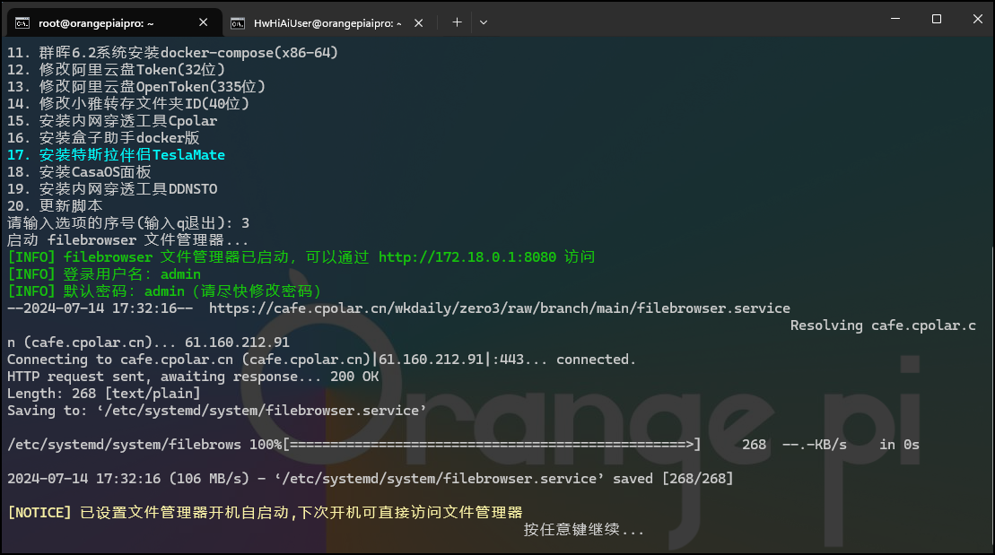Click the 100% download progress bar

click(492, 445)
